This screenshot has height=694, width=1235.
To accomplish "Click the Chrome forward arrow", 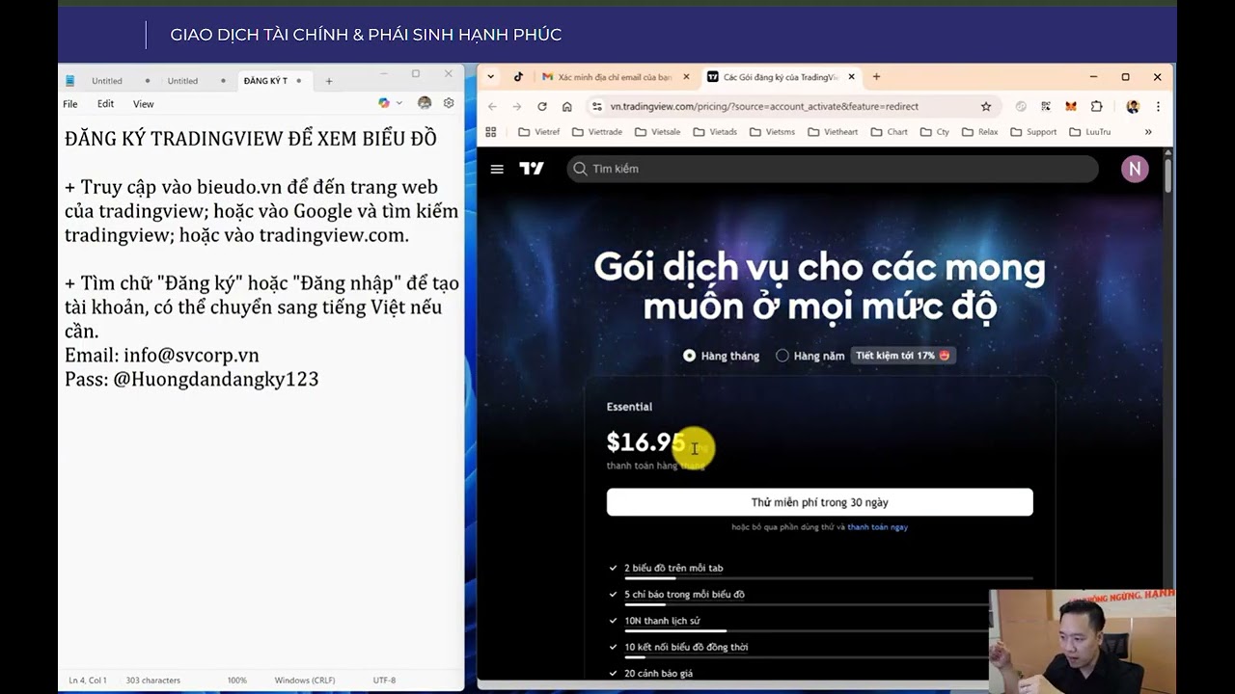I will (517, 107).
